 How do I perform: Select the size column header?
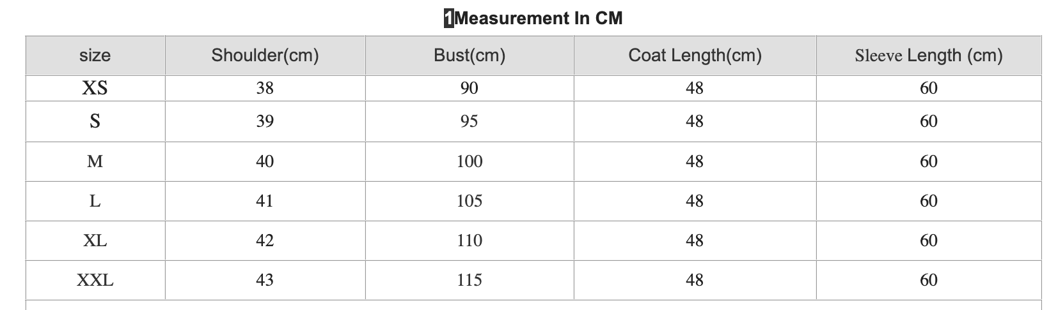coord(95,55)
